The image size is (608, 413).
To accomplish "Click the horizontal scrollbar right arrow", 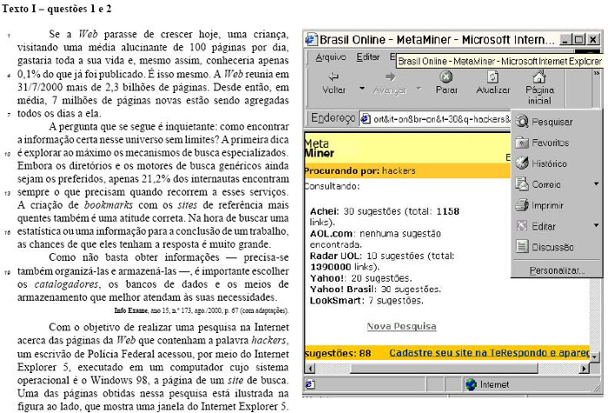I will (x=583, y=369).
